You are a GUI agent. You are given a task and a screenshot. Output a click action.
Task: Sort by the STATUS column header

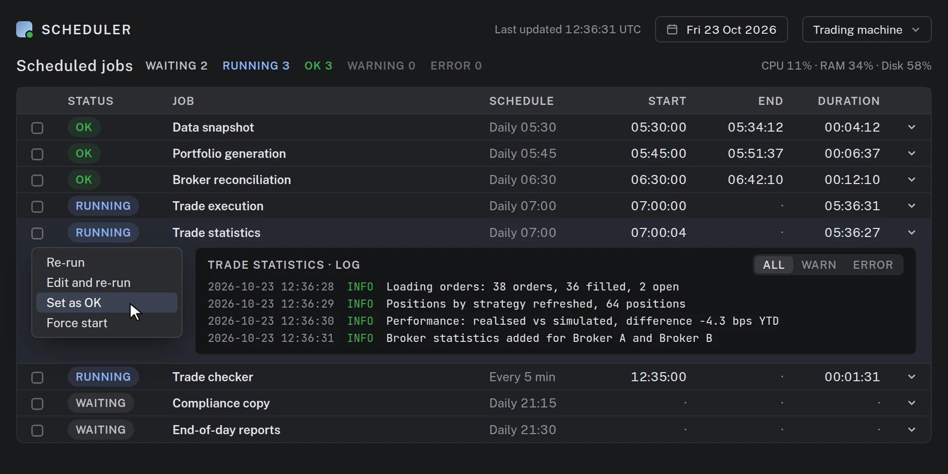tap(91, 101)
